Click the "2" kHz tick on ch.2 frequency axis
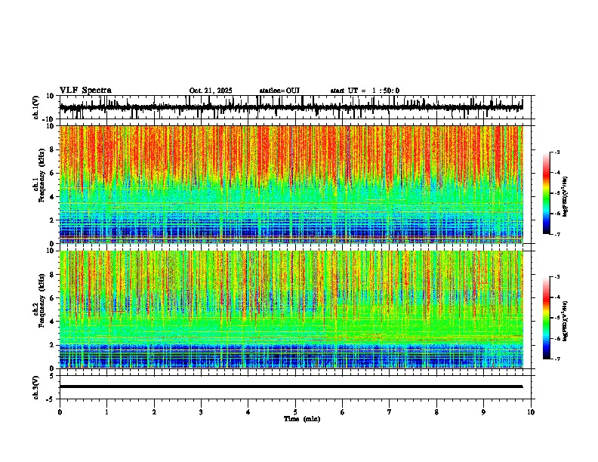This screenshot has width=598, height=462. coord(53,345)
